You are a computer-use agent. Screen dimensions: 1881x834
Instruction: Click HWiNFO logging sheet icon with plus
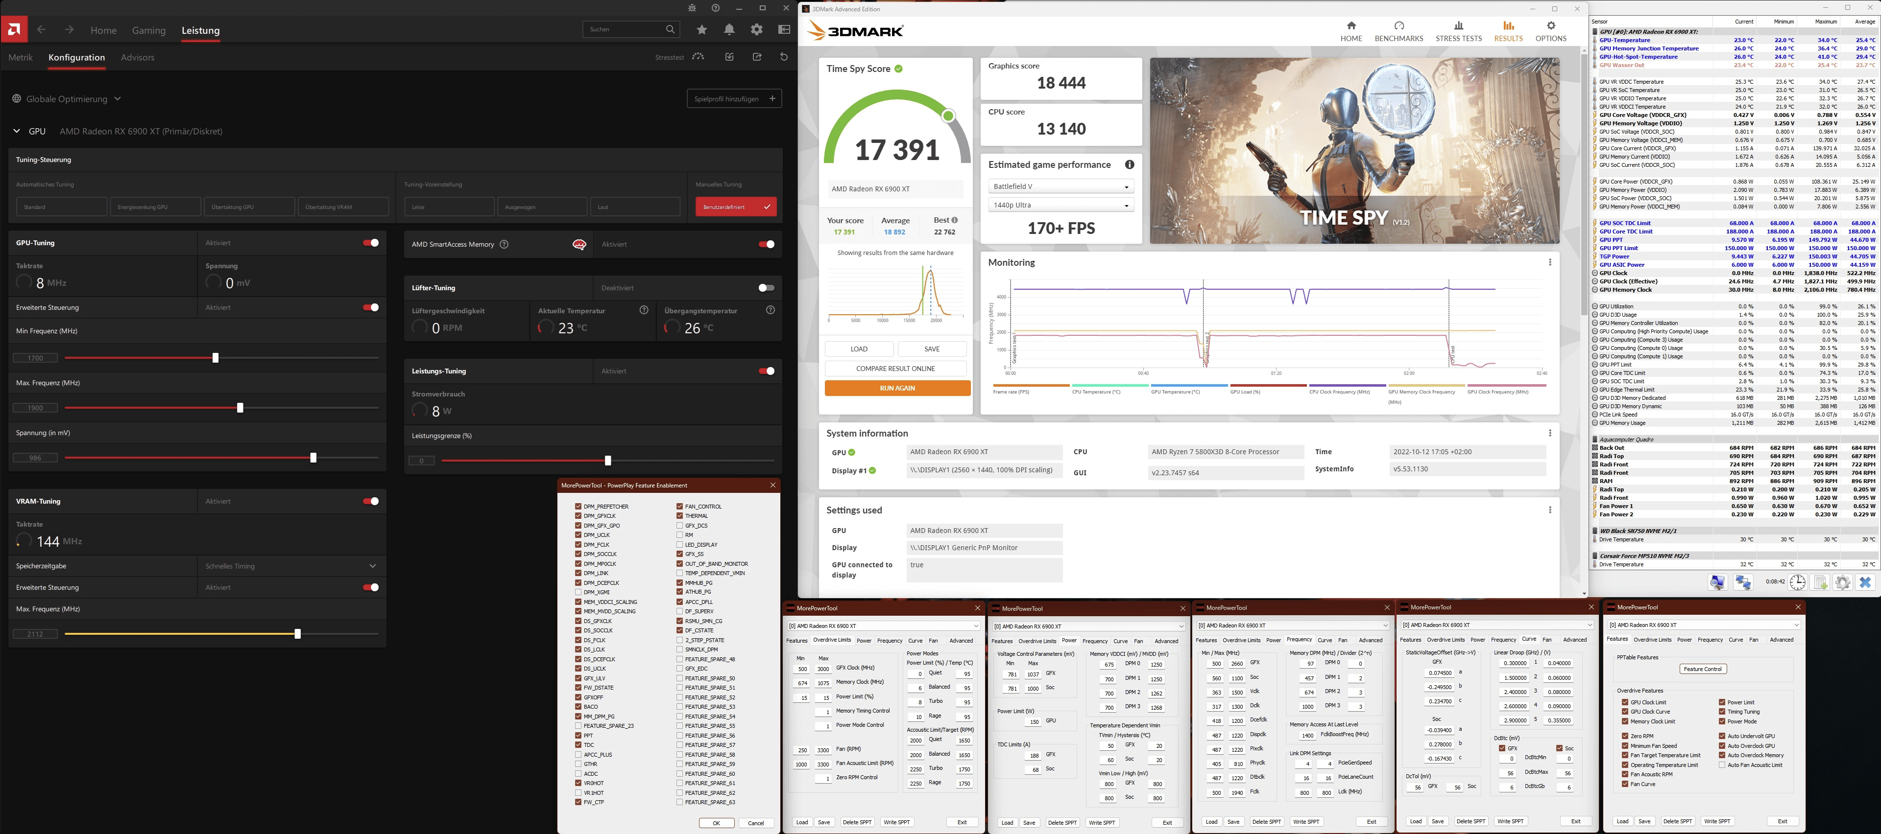click(1820, 582)
